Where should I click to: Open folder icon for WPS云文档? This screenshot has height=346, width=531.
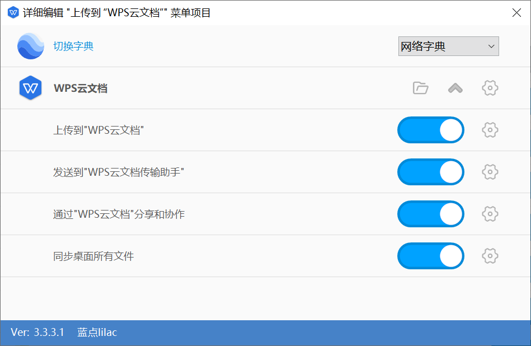click(421, 88)
